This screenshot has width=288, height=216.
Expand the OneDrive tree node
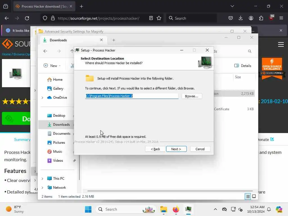tap(42, 98)
